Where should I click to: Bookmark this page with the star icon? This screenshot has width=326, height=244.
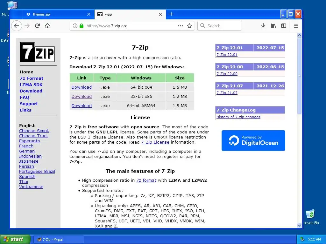(x=189, y=26)
